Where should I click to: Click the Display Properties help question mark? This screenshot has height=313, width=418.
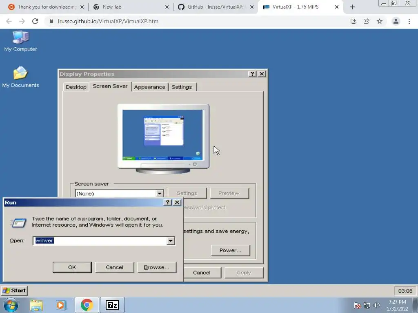[252, 74]
